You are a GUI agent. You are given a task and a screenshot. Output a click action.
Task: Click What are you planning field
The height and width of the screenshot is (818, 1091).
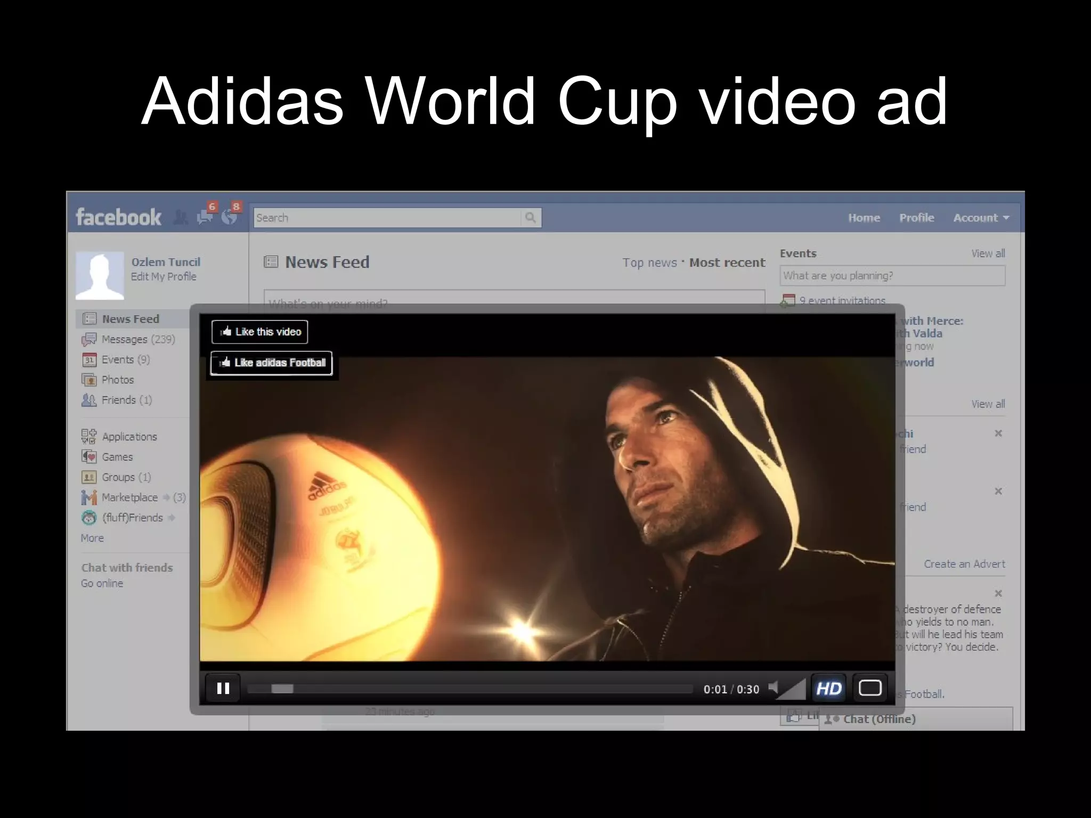[x=893, y=276]
